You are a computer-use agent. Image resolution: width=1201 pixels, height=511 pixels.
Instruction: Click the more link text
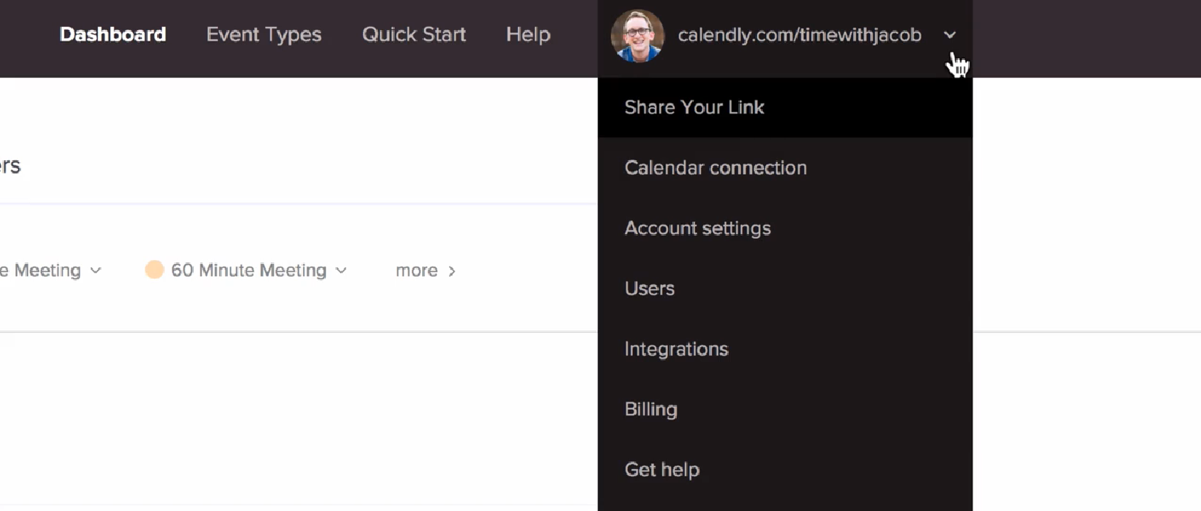[x=417, y=271]
